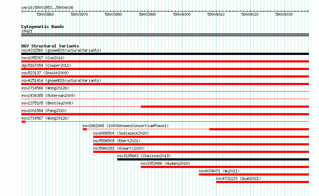
Task: Click the red bar under nsv4251414
Action: (165, 84)
